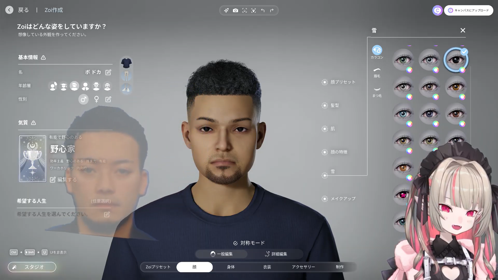Open the Canvas profile circle icon
The height and width of the screenshot is (280, 498).
tap(437, 10)
